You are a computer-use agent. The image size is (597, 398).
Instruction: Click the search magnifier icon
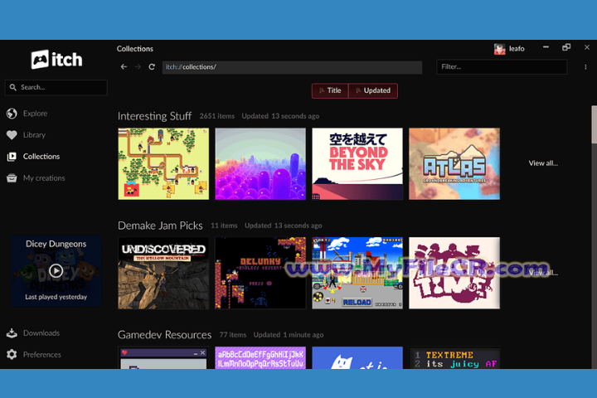13,88
